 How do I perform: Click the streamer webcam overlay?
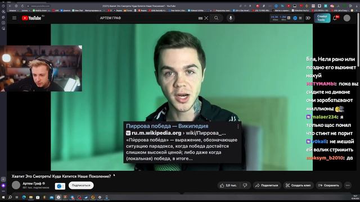[41, 68]
